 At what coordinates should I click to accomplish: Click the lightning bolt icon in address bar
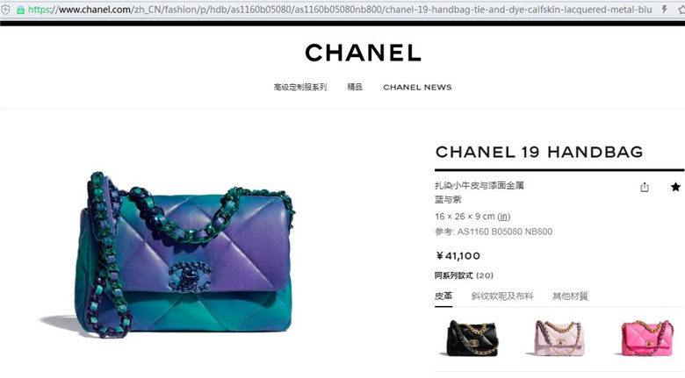click(x=665, y=9)
